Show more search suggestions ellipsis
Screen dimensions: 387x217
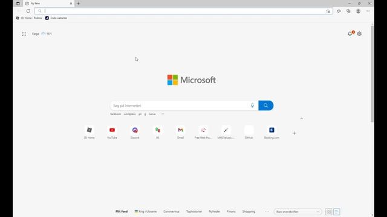click(163, 114)
